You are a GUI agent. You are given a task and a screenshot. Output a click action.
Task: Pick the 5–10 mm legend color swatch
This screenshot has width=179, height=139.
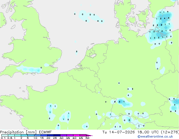coord(31,135)
